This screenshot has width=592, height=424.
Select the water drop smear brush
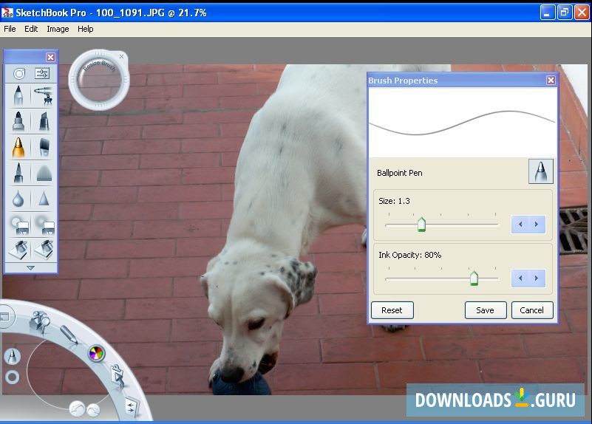pyautogui.click(x=18, y=199)
